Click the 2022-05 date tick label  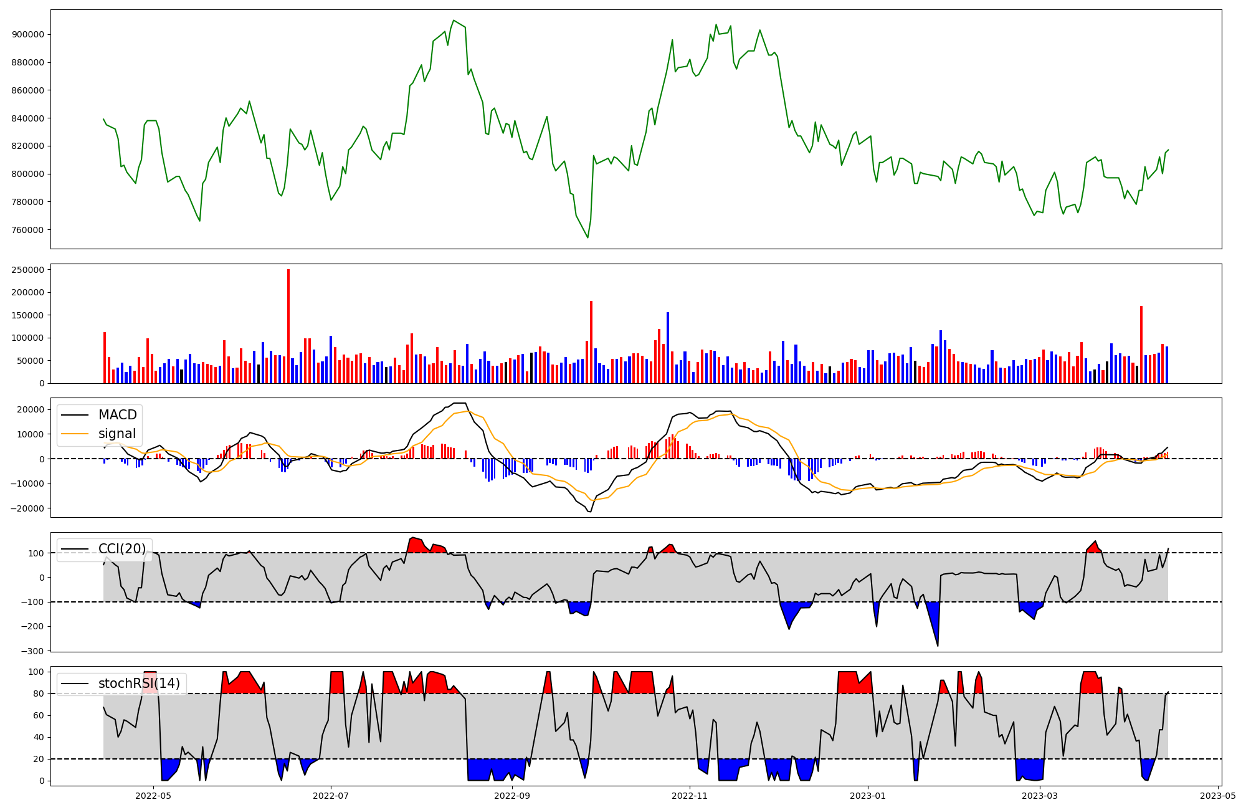tap(153, 795)
